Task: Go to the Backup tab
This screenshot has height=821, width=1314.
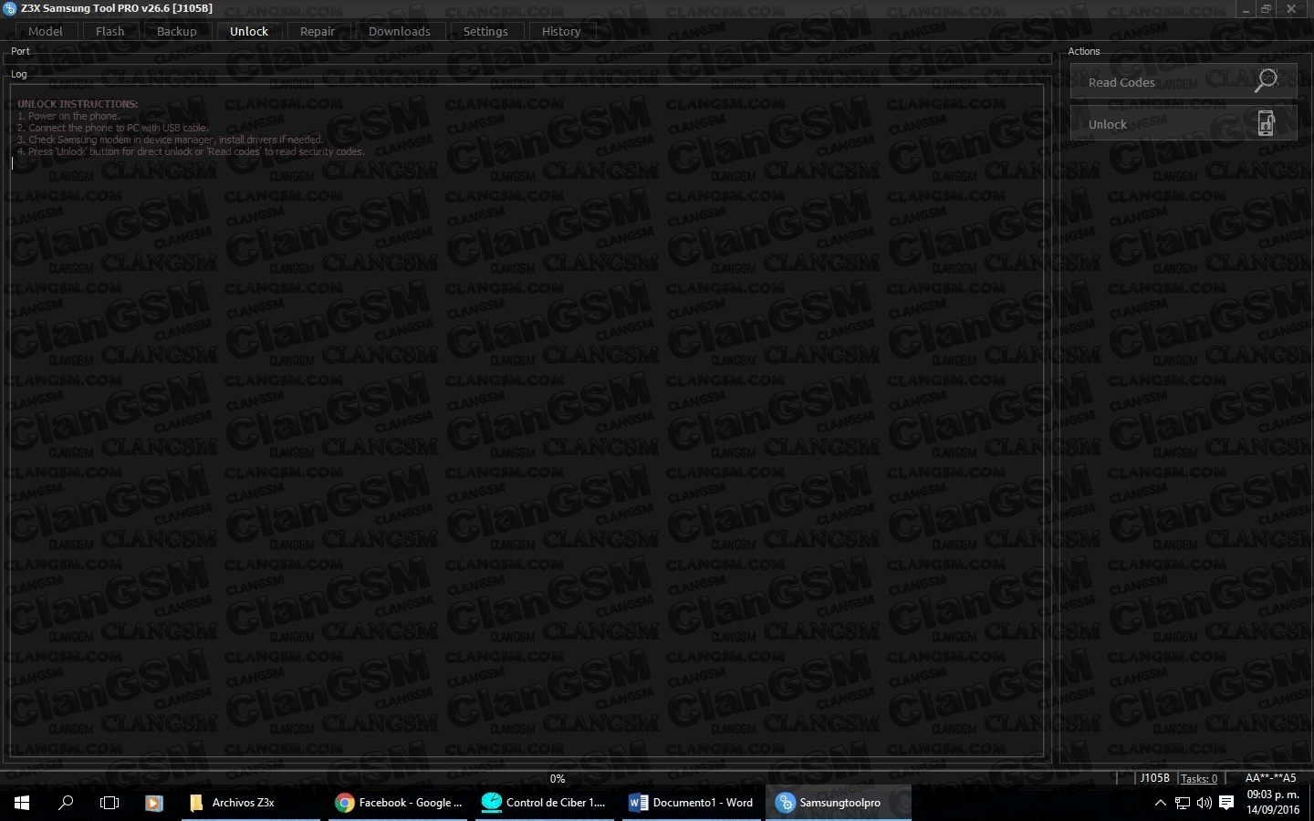Action: click(x=176, y=31)
